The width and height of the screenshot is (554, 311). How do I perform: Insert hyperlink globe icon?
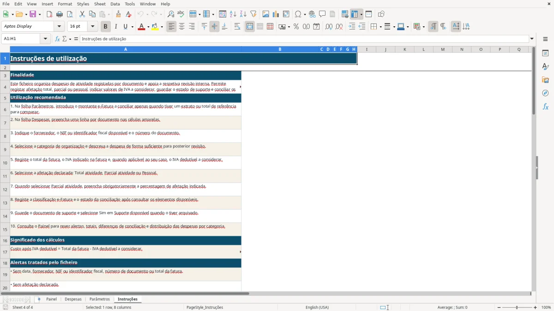coord(312,14)
